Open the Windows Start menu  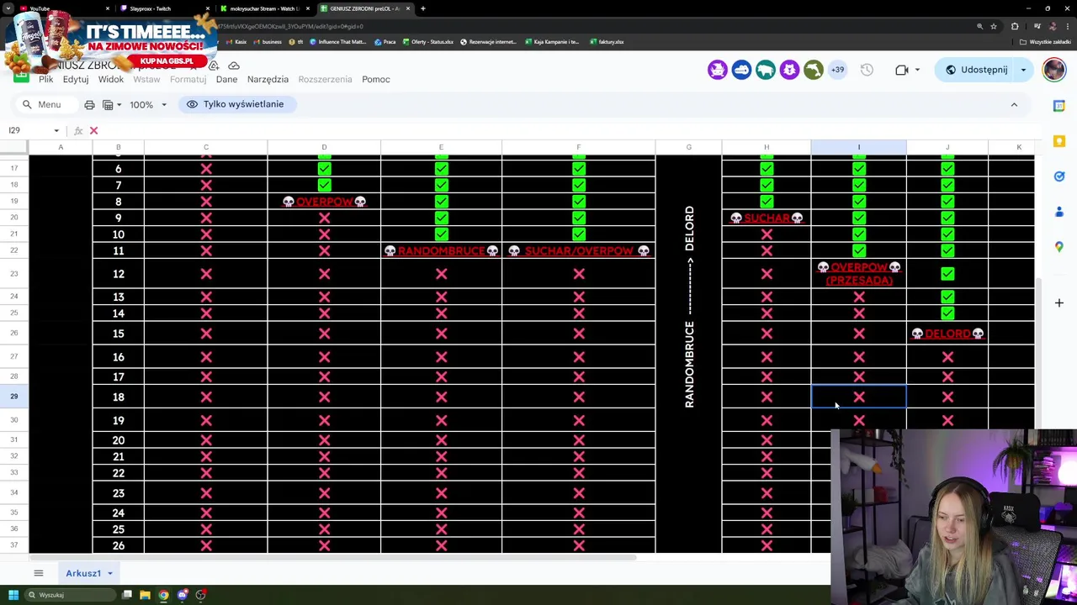tap(13, 595)
